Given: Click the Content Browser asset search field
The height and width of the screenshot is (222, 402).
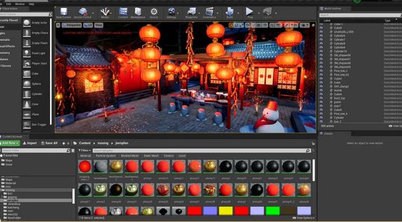Looking at the screenshot, I should pyautogui.click(x=202, y=150).
